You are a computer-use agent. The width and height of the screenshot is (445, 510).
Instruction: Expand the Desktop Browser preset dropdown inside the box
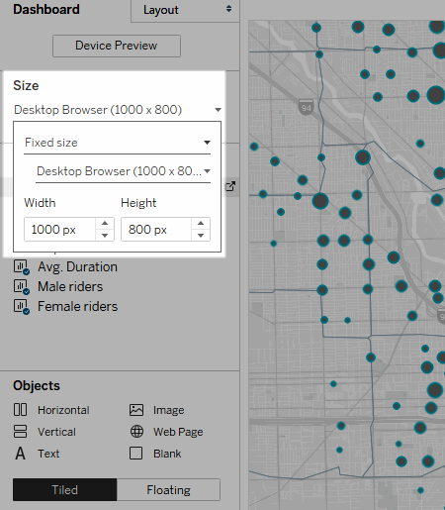(x=123, y=171)
